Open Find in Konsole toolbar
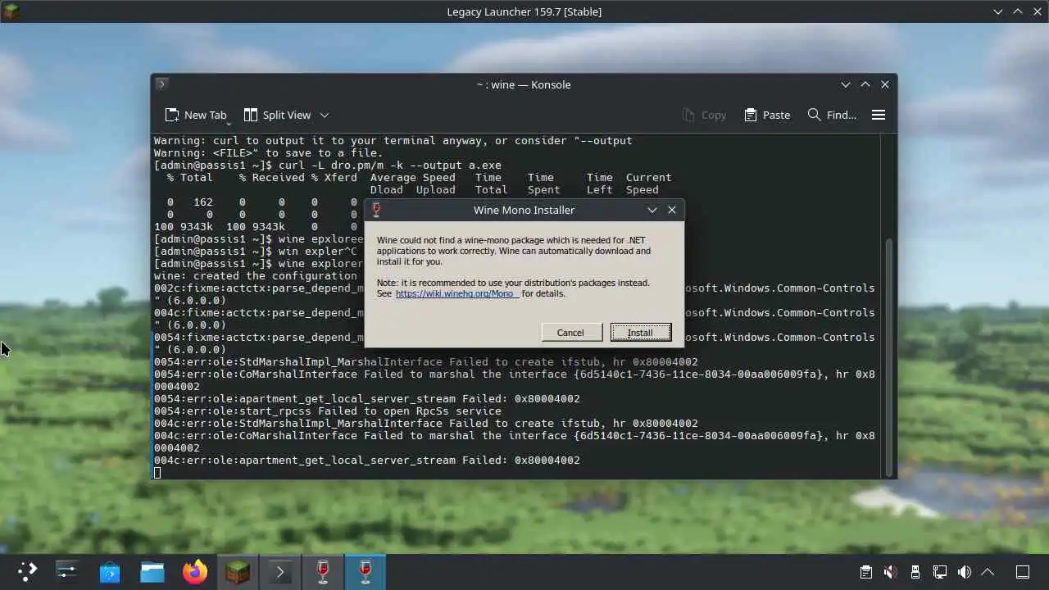1049x590 pixels. tap(832, 115)
